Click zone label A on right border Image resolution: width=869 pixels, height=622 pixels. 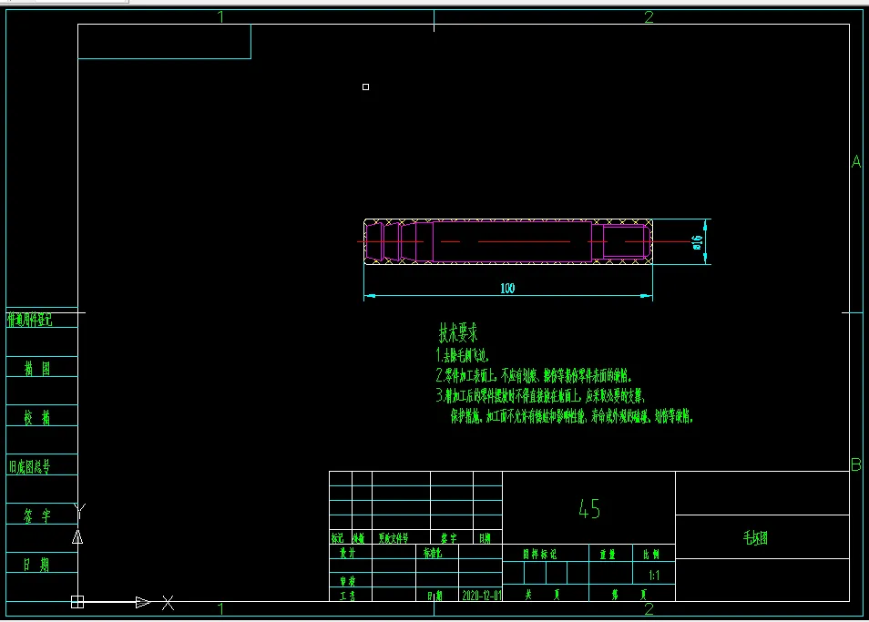pos(856,162)
